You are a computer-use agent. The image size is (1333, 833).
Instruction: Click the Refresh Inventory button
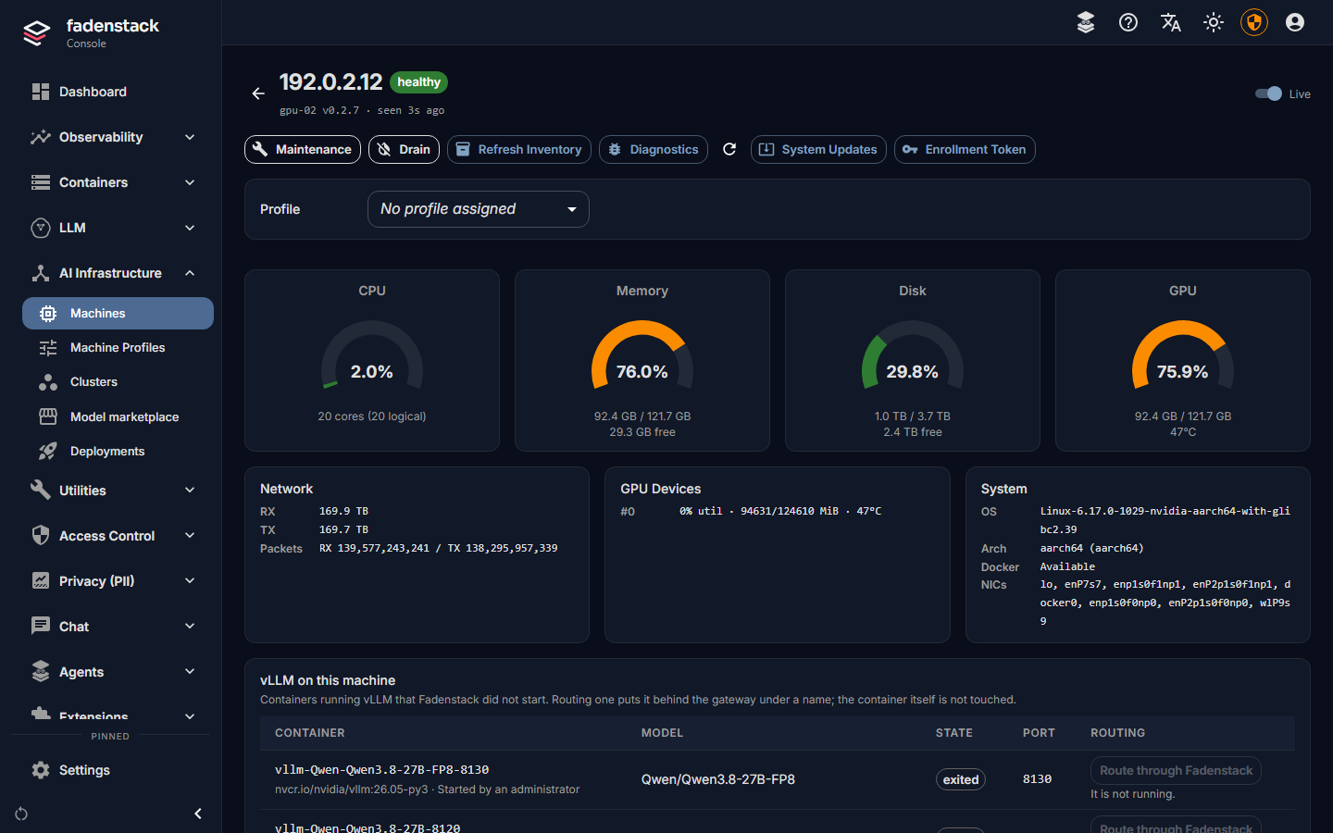point(519,149)
